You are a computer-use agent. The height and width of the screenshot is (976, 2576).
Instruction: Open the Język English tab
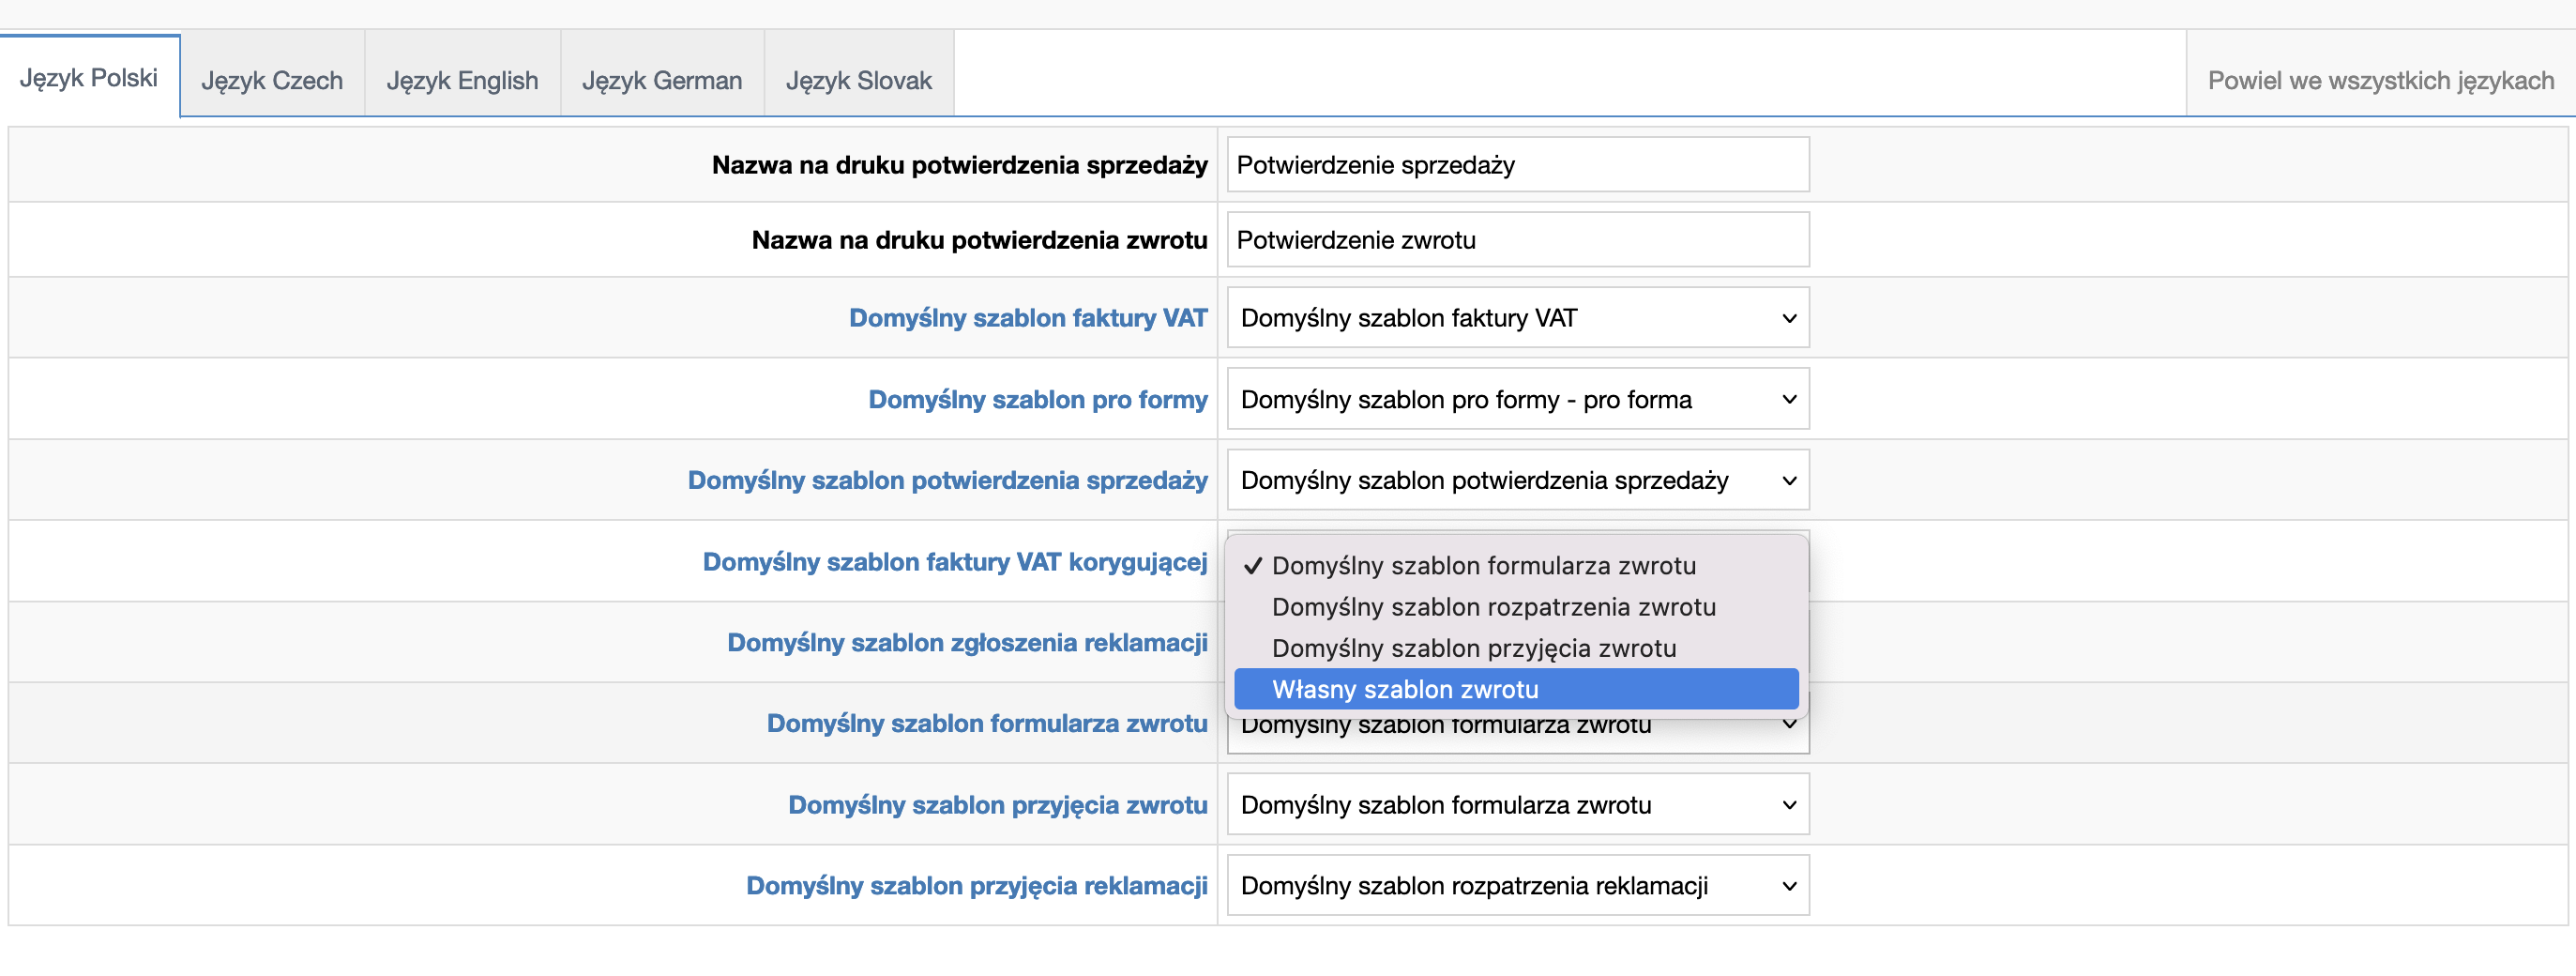point(462,80)
